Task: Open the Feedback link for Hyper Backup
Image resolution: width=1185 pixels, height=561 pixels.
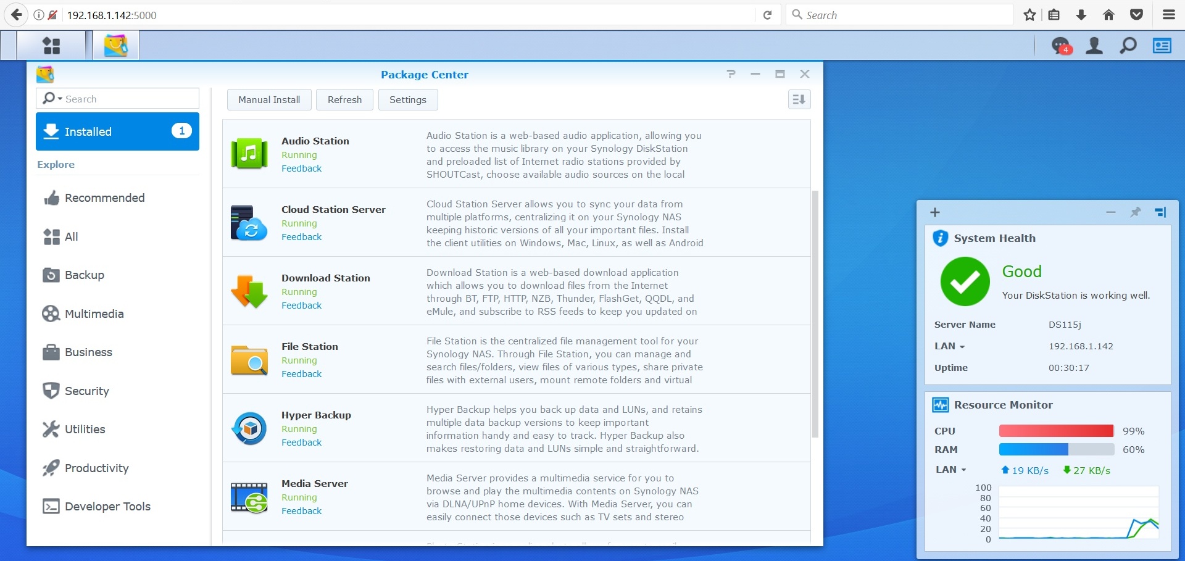Action: pos(302,443)
